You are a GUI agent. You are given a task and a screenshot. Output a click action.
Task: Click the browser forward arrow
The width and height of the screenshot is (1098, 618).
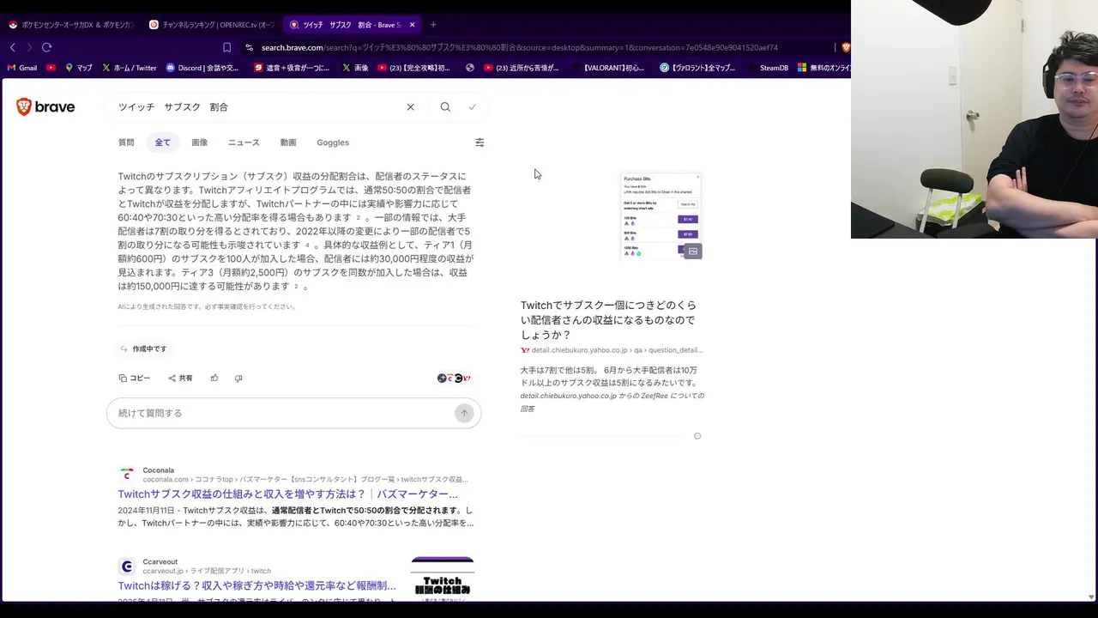pyautogui.click(x=29, y=47)
